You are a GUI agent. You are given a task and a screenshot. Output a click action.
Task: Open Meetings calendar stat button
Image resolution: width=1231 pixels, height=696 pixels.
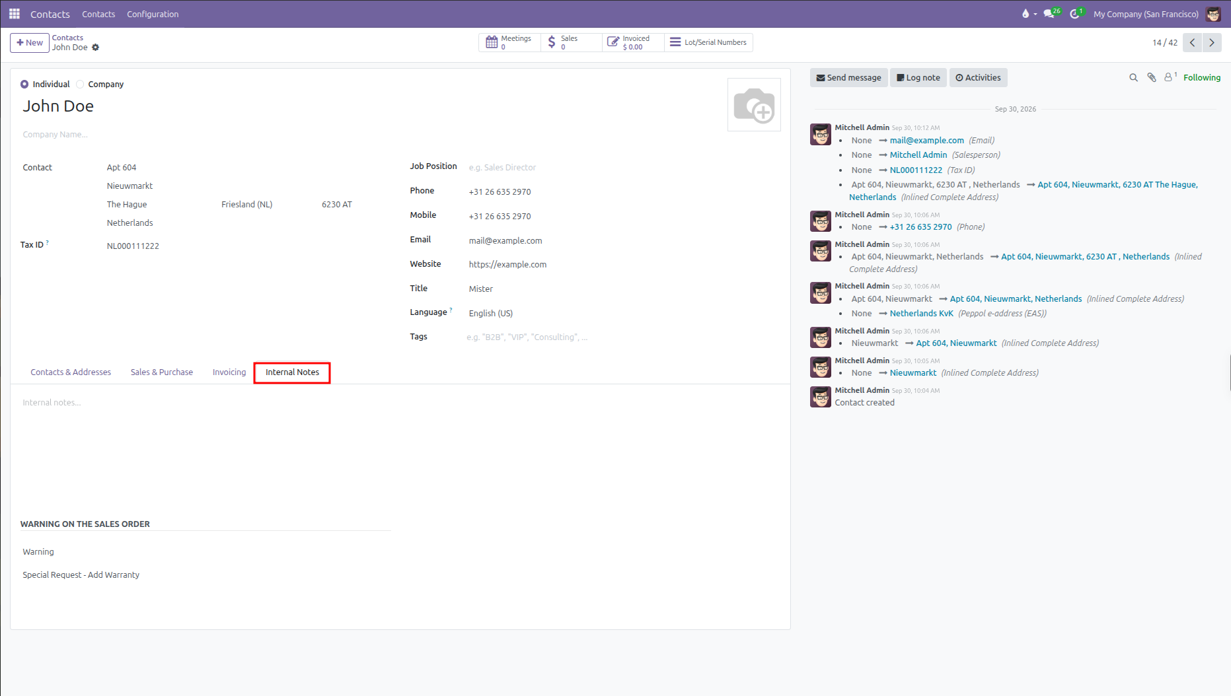pyautogui.click(x=509, y=42)
